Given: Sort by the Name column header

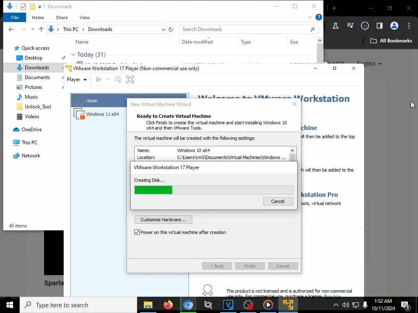Looking at the screenshot, I should [82, 42].
